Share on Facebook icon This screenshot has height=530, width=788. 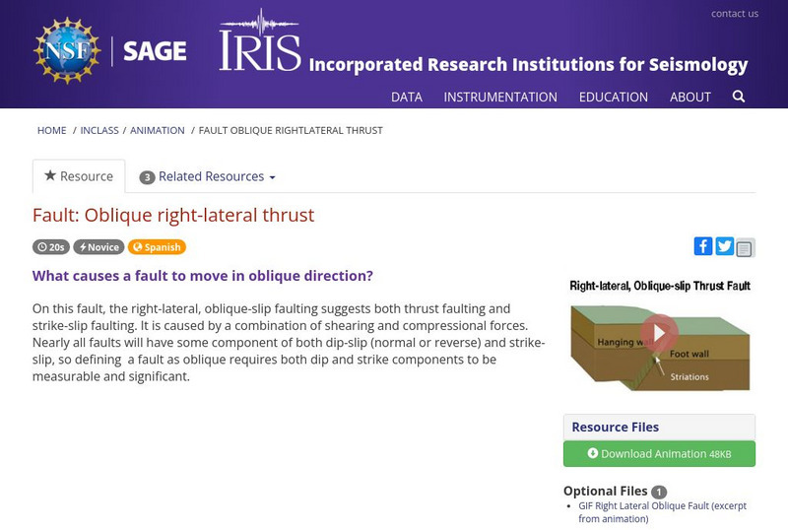703,246
